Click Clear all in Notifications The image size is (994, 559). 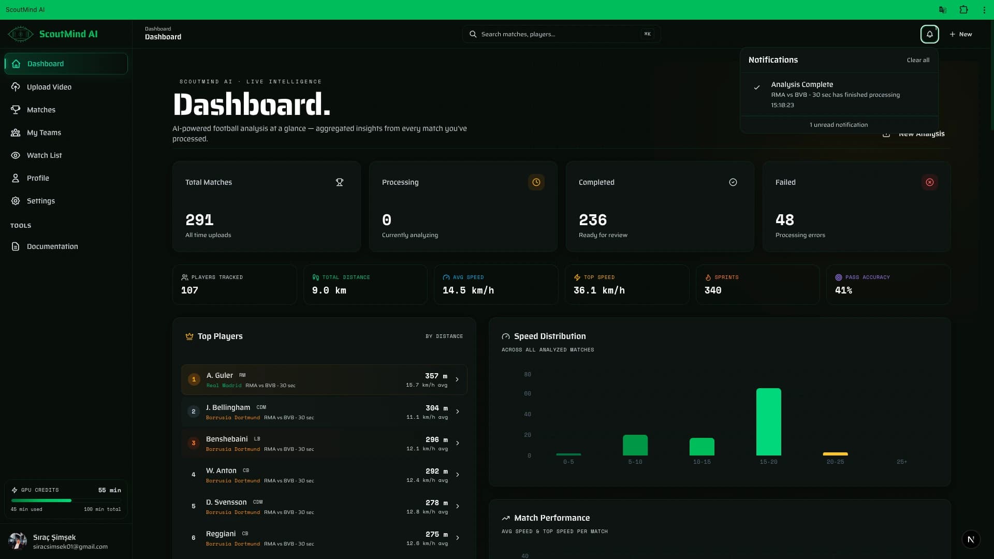click(x=918, y=60)
